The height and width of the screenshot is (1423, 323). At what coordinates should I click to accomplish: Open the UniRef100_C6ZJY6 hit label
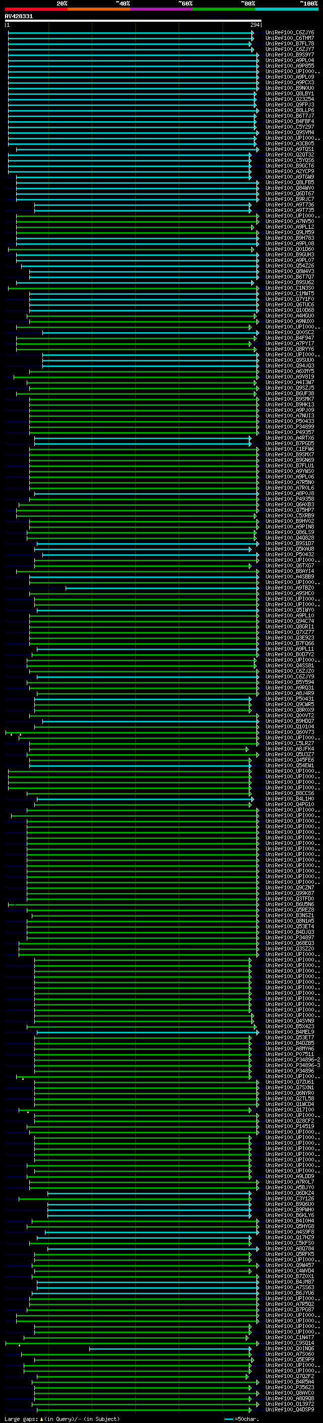pos(289,33)
